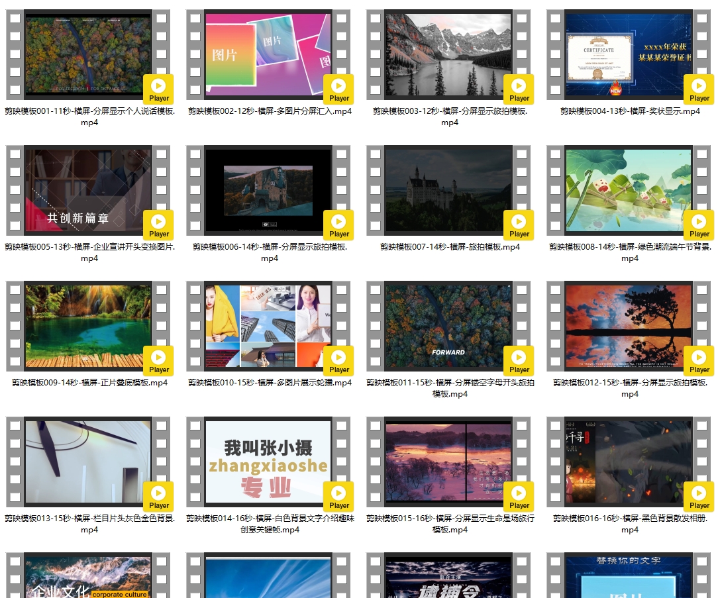Click the Player badge on 剪映模板003 mountain lake video
Screen dimensions: 718x598
[519, 89]
